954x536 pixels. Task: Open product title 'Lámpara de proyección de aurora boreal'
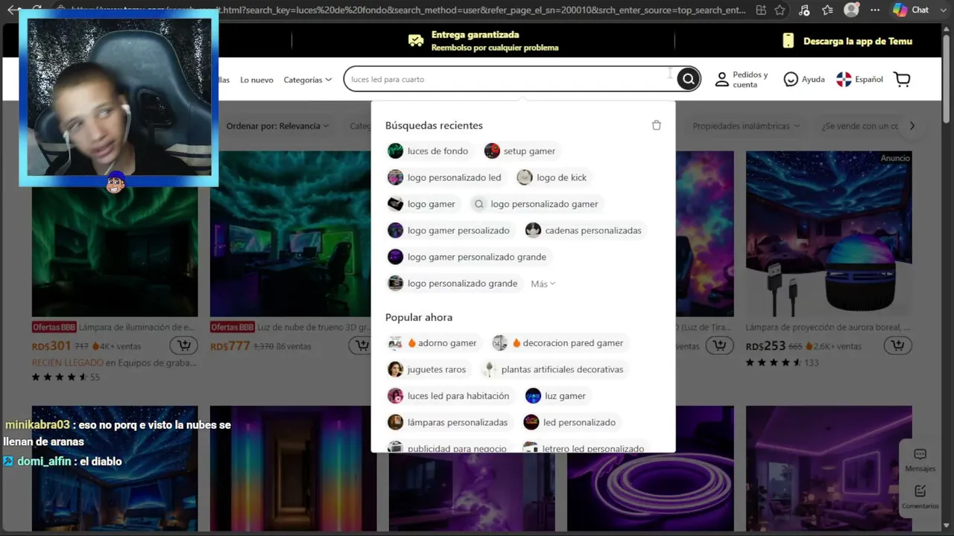click(x=828, y=328)
